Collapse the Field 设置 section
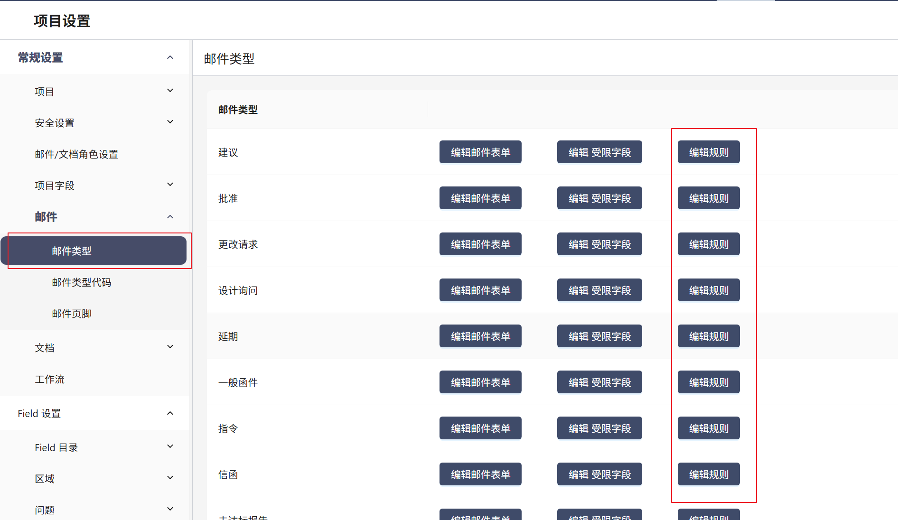This screenshot has height=520, width=898. pos(170,413)
